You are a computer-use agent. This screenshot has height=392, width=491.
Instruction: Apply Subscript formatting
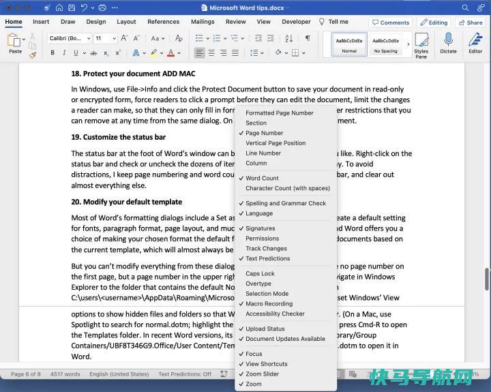click(106, 53)
